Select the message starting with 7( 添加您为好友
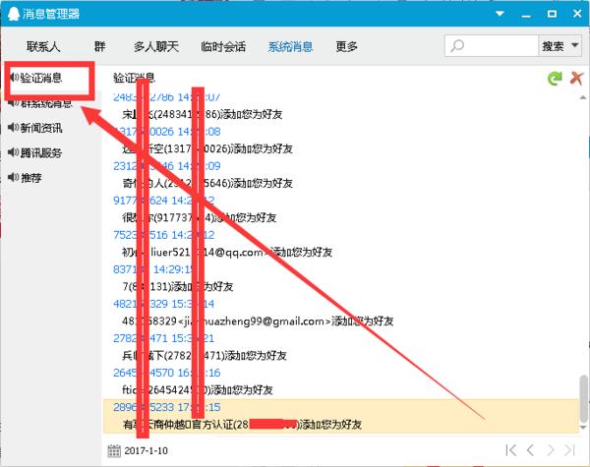590x467 pixels. coord(178,287)
